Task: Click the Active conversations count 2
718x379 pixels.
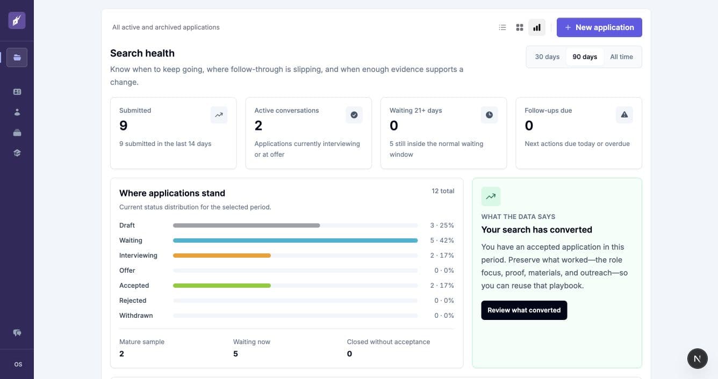Action: [259, 126]
